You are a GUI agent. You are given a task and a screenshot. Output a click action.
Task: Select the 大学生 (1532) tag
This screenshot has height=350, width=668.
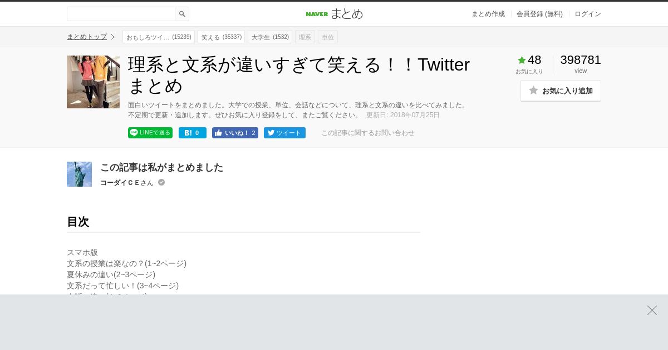point(270,37)
